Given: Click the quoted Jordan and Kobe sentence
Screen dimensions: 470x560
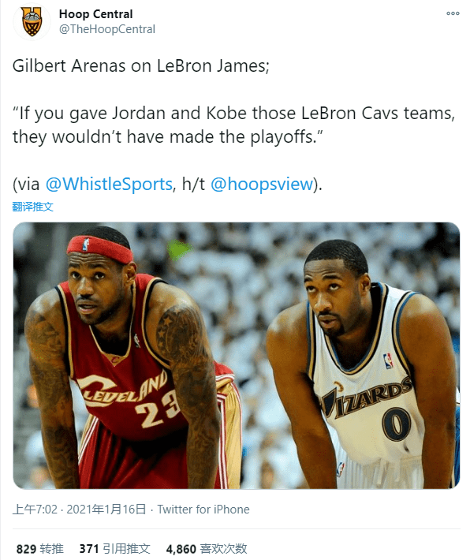Looking at the screenshot, I should (234, 125).
